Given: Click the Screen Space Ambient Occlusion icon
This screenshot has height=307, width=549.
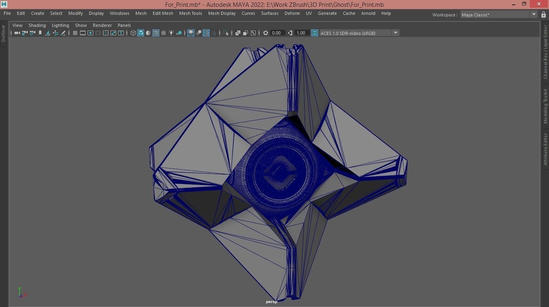Looking at the screenshot, I should click(191, 33).
